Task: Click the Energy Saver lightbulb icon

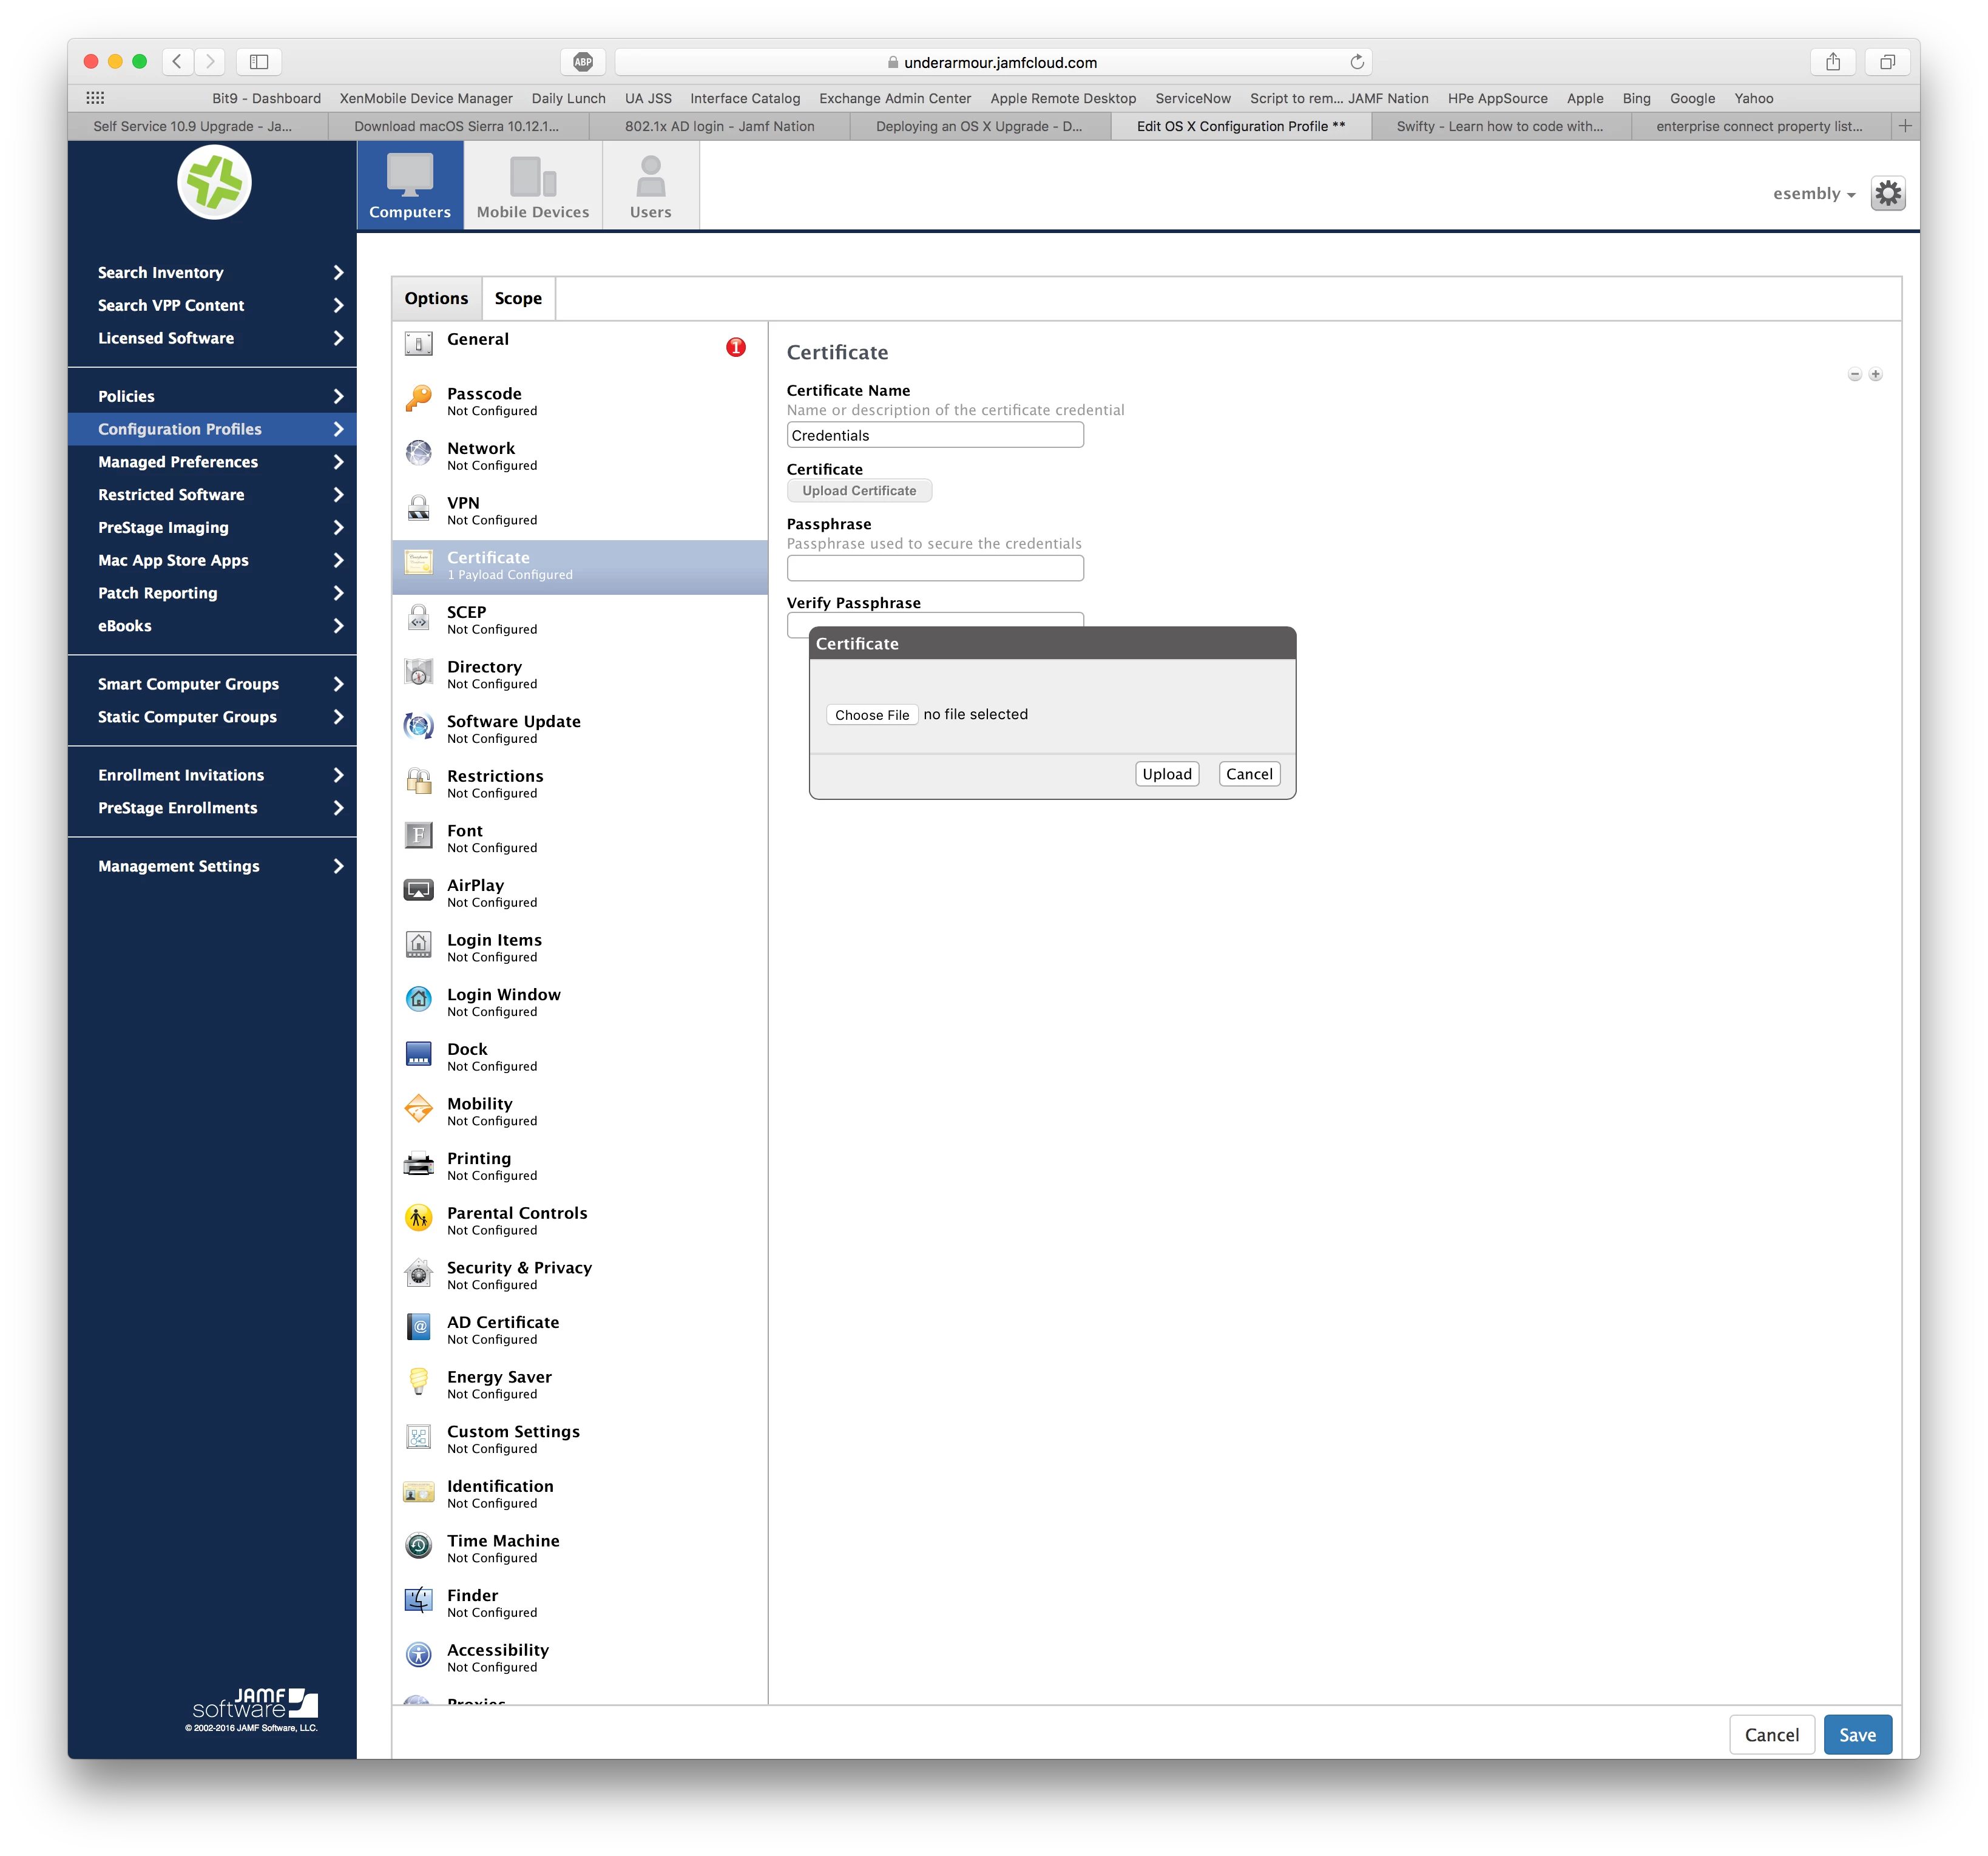Action: click(x=418, y=1382)
